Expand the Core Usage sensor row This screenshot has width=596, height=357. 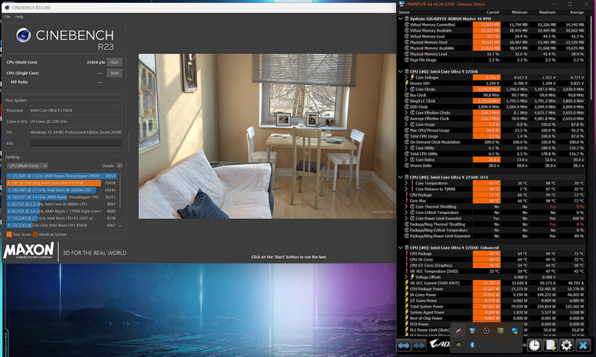[x=406, y=124]
